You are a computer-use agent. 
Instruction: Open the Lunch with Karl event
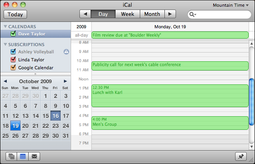(170, 95)
